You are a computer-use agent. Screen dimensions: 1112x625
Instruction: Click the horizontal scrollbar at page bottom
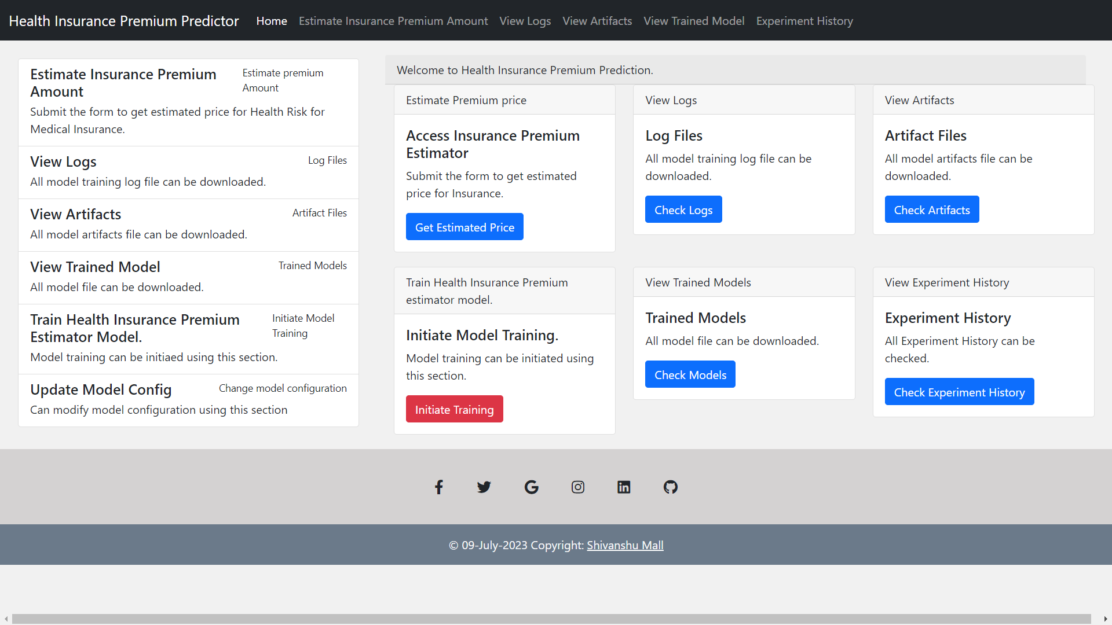(556, 618)
